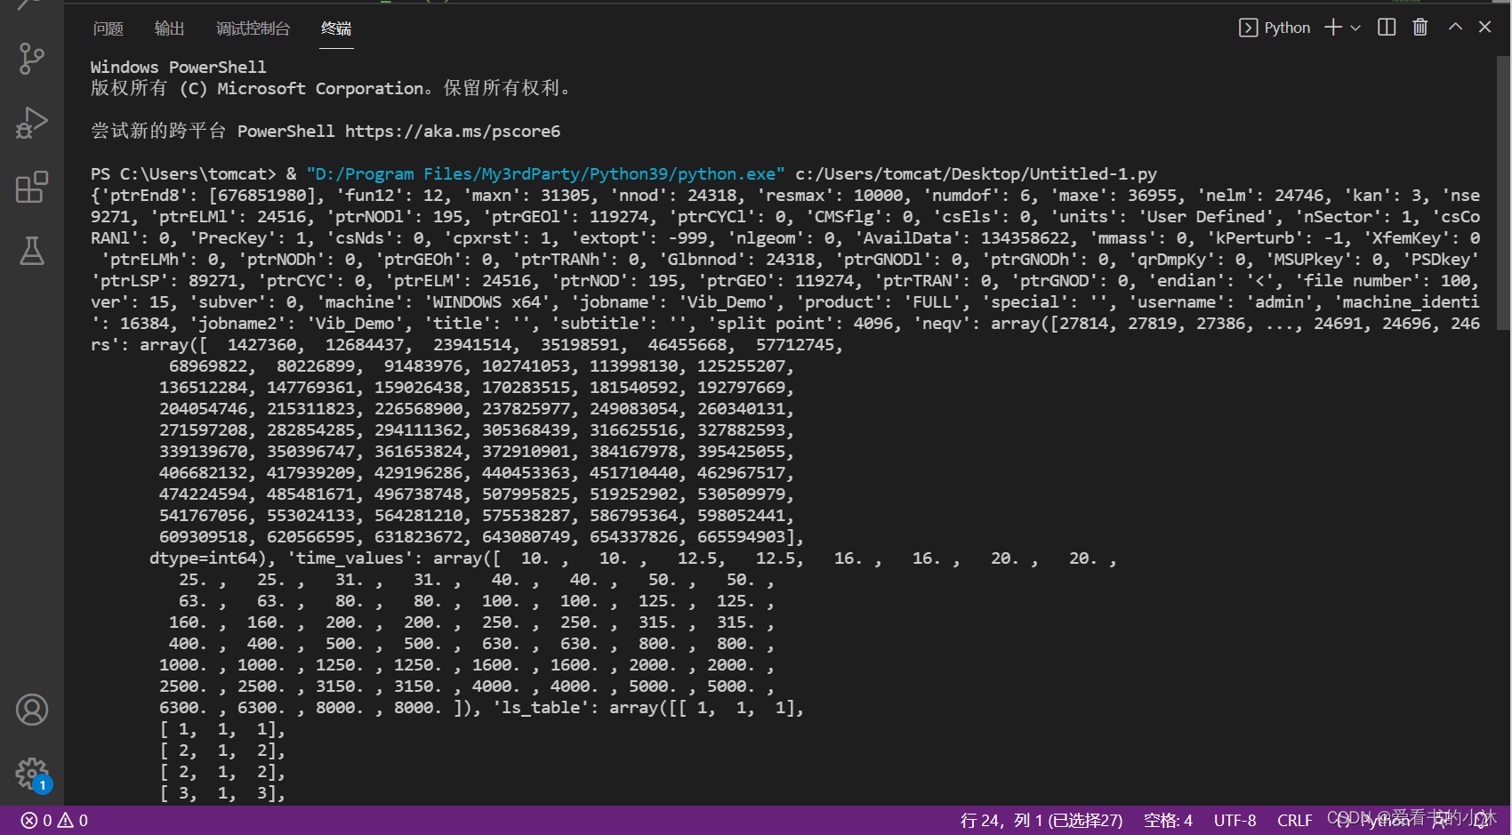This screenshot has width=1512, height=835.
Task: Create a new terminal with plus icon
Action: tap(1333, 28)
